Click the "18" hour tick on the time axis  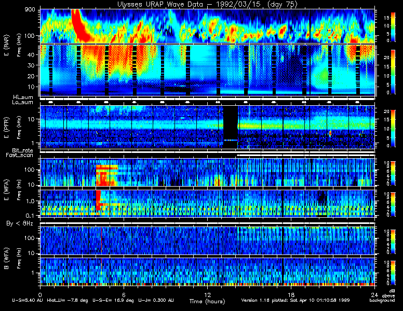pos(291,294)
